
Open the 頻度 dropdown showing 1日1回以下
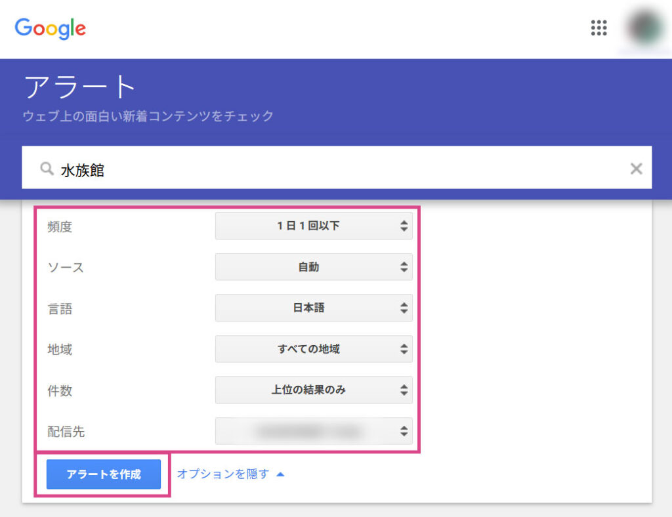pyautogui.click(x=314, y=226)
